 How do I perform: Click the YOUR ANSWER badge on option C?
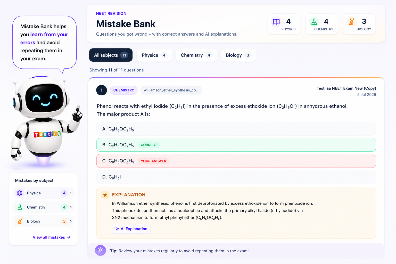[x=153, y=161]
